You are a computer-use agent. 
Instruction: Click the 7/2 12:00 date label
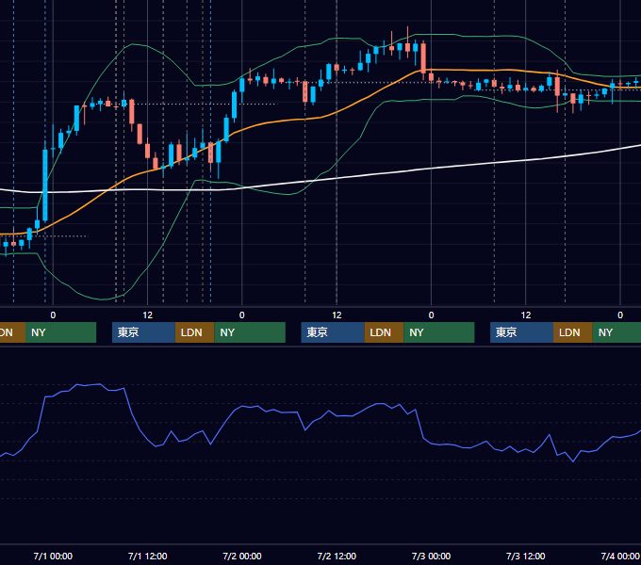coord(337,556)
